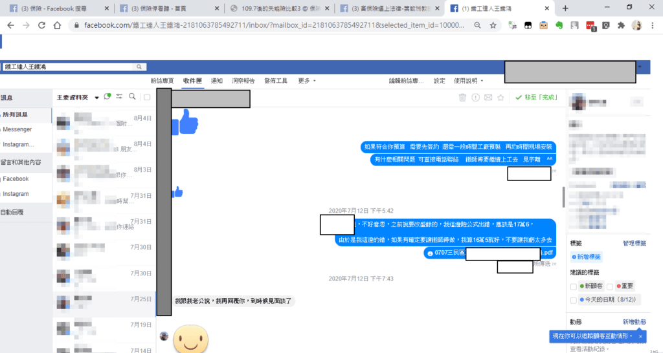Open inbox filter sliders icon
663x353 pixels.
click(x=119, y=97)
